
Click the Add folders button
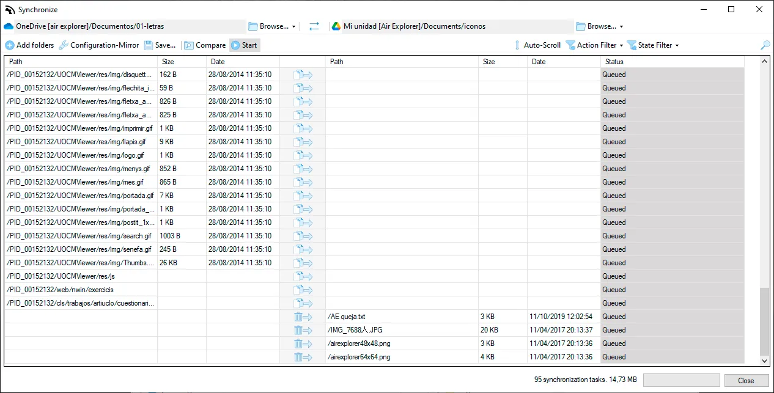coord(29,45)
